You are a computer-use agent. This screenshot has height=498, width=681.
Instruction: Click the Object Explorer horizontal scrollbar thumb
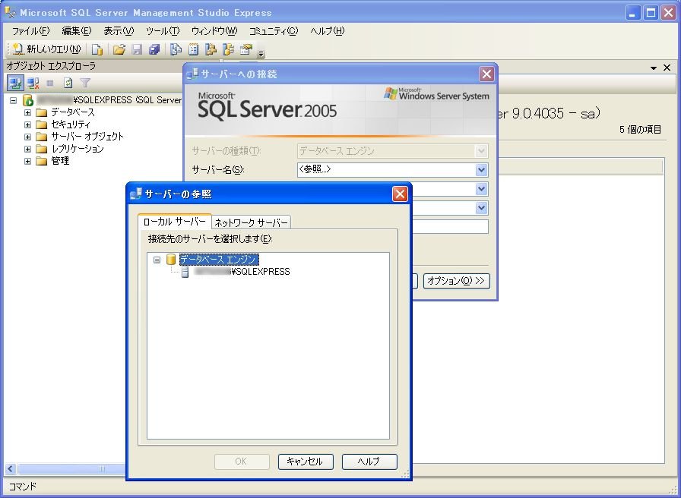pos(71,468)
